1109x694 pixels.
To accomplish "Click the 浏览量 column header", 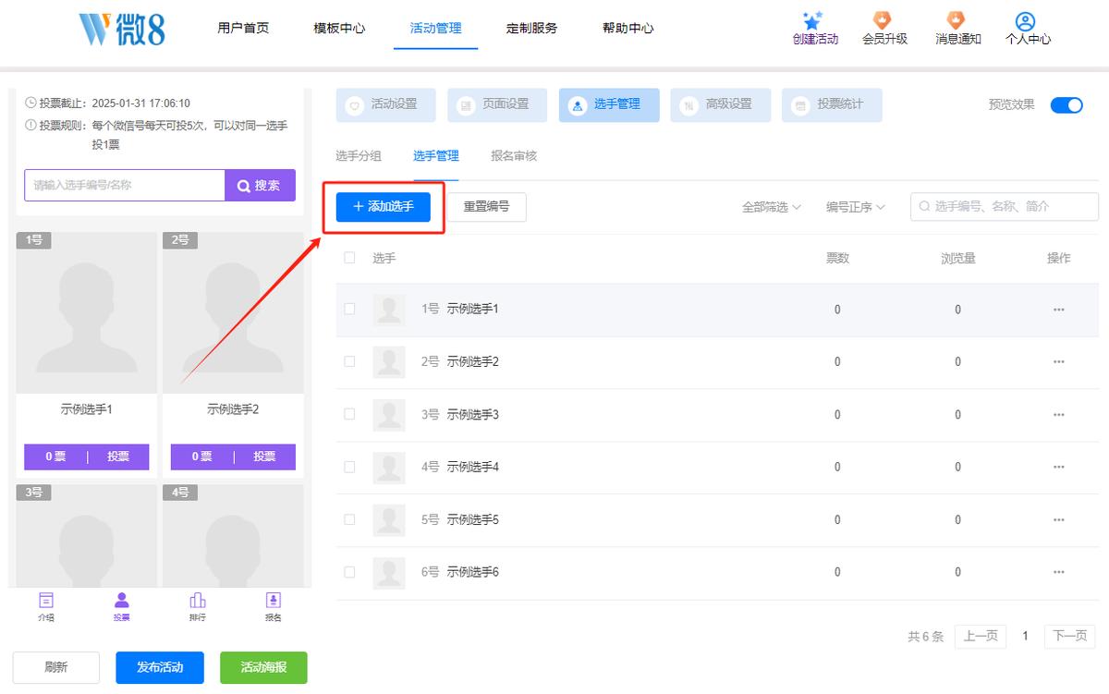I will click(x=957, y=258).
